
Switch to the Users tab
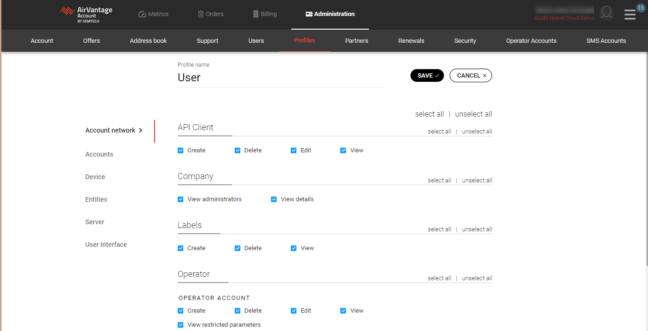click(256, 41)
